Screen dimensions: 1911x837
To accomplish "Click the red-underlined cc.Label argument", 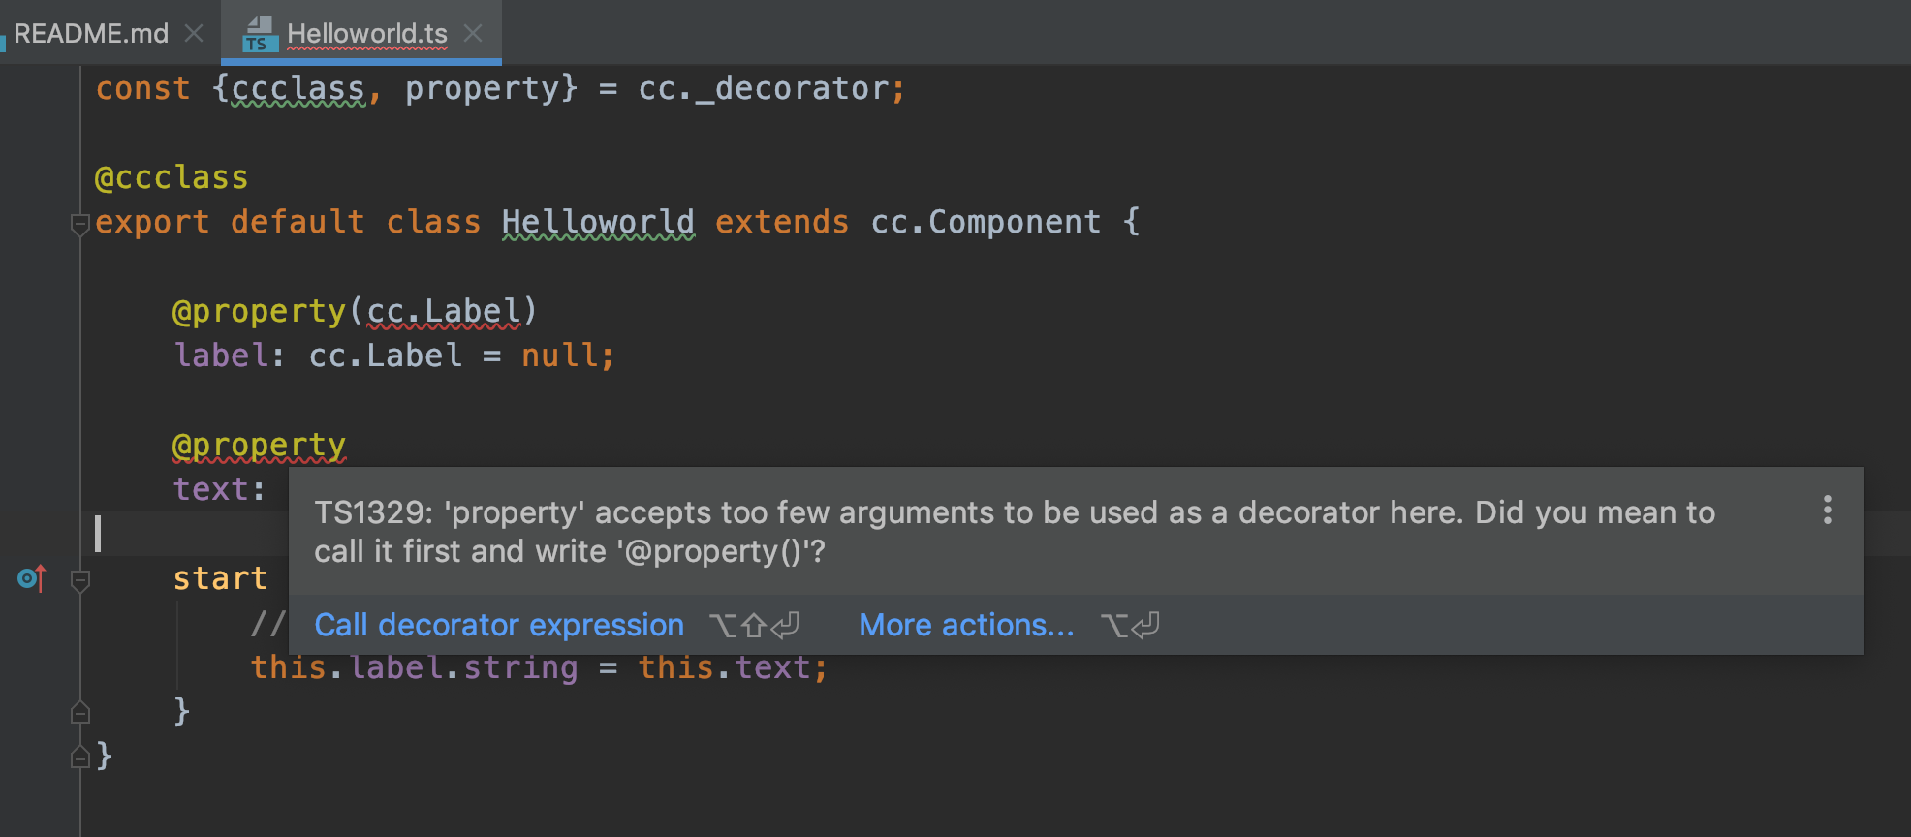I will (x=444, y=312).
